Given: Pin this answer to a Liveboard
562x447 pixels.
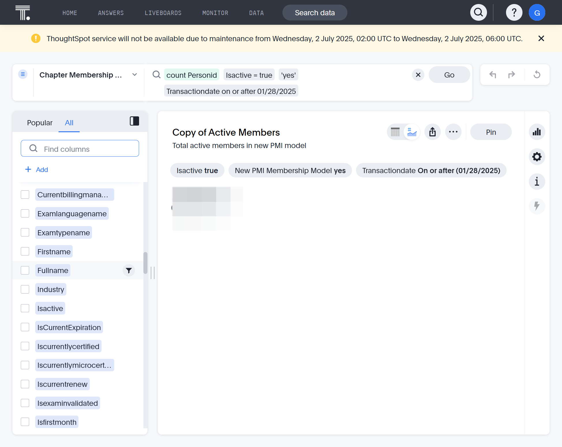Looking at the screenshot, I should (x=491, y=132).
